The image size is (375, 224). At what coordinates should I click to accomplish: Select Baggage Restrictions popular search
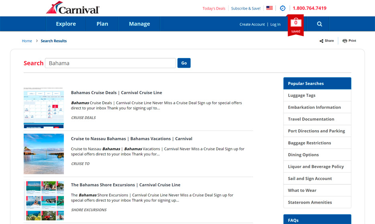(x=317, y=143)
